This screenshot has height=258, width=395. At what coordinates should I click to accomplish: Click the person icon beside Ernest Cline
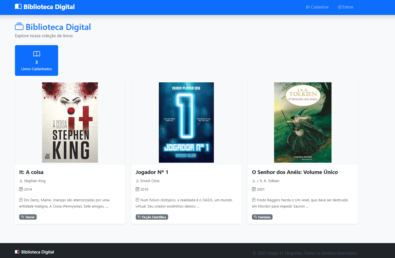tap(137, 181)
